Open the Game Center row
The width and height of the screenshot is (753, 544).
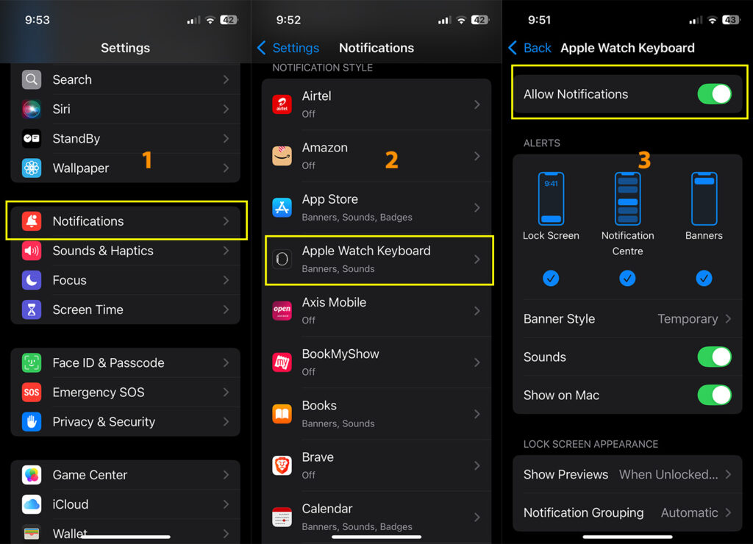click(x=125, y=475)
